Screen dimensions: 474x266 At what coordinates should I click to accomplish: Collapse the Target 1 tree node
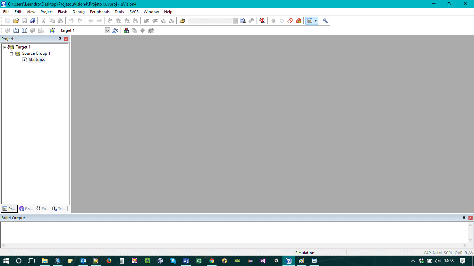[5, 47]
